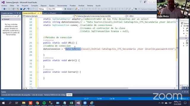The image size is (190, 106).
Task: Click the Undo arrow icon
Action: 28,9
